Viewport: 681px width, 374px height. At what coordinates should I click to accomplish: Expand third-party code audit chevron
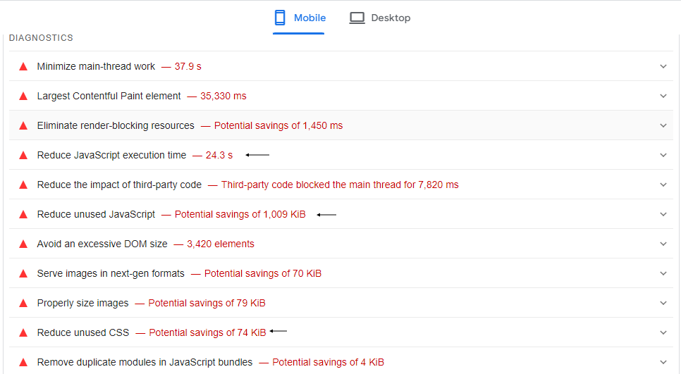pos(663,185)
